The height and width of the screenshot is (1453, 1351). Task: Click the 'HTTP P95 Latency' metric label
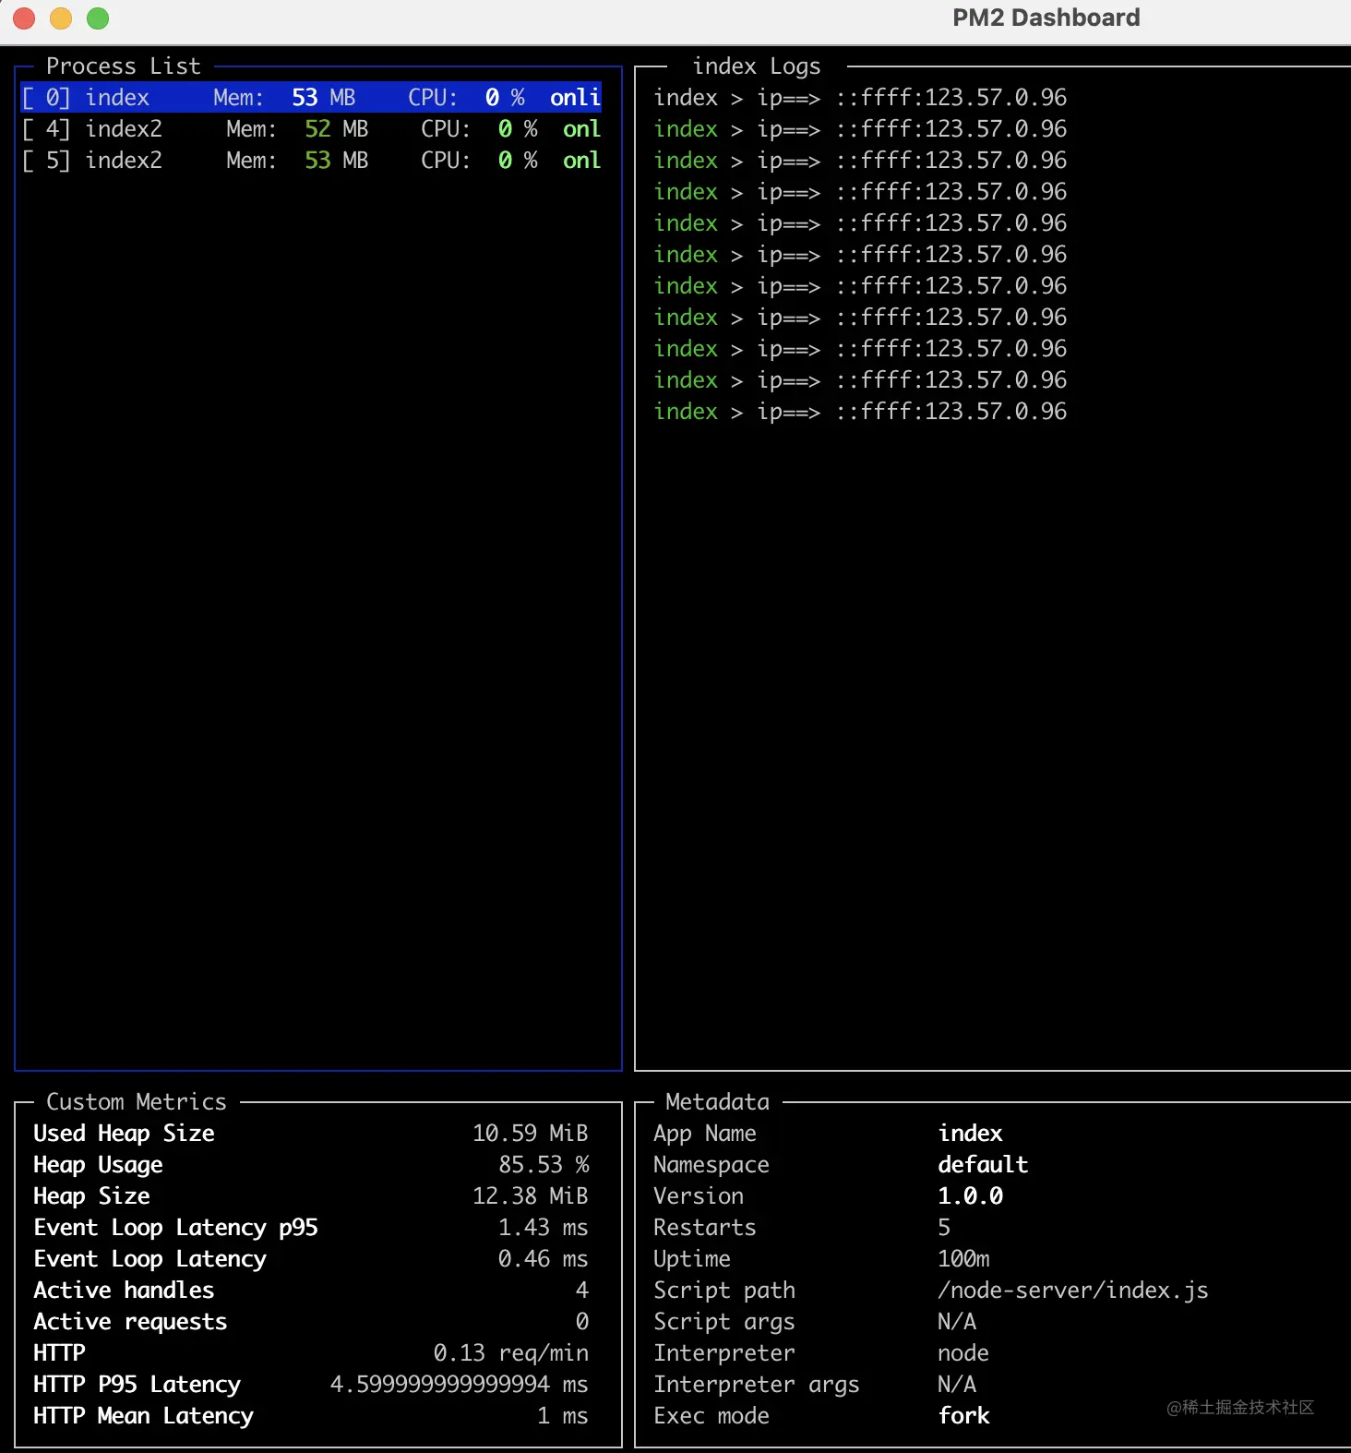click(137, 1385)
